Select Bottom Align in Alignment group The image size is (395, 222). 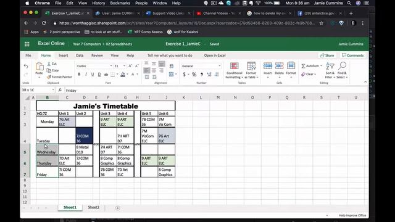click(162, 64)
